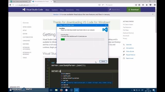The width and height of the screenshot is (165, 92).
Task: Click the green installation progress bar
Action: [x=63, y=39]
